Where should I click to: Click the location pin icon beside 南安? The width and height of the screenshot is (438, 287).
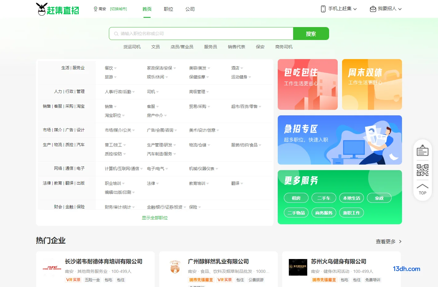coord(95,9)
